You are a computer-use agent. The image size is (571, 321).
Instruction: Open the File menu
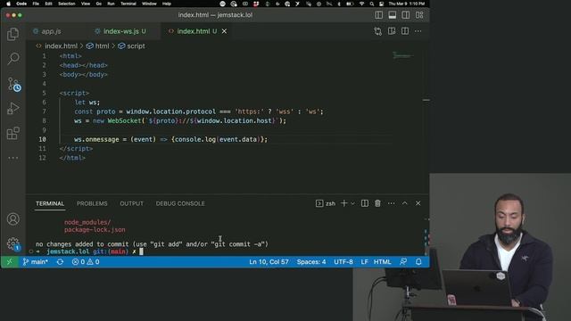(36, 4)
